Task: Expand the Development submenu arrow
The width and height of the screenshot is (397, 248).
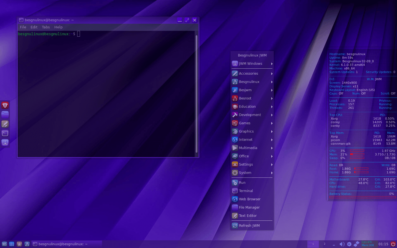Action: click(x=272, y=115)
